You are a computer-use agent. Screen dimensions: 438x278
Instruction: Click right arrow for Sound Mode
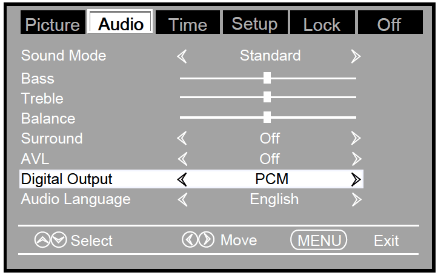[x=356, y=56]
